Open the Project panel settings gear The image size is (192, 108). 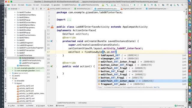tap(41, 9)
